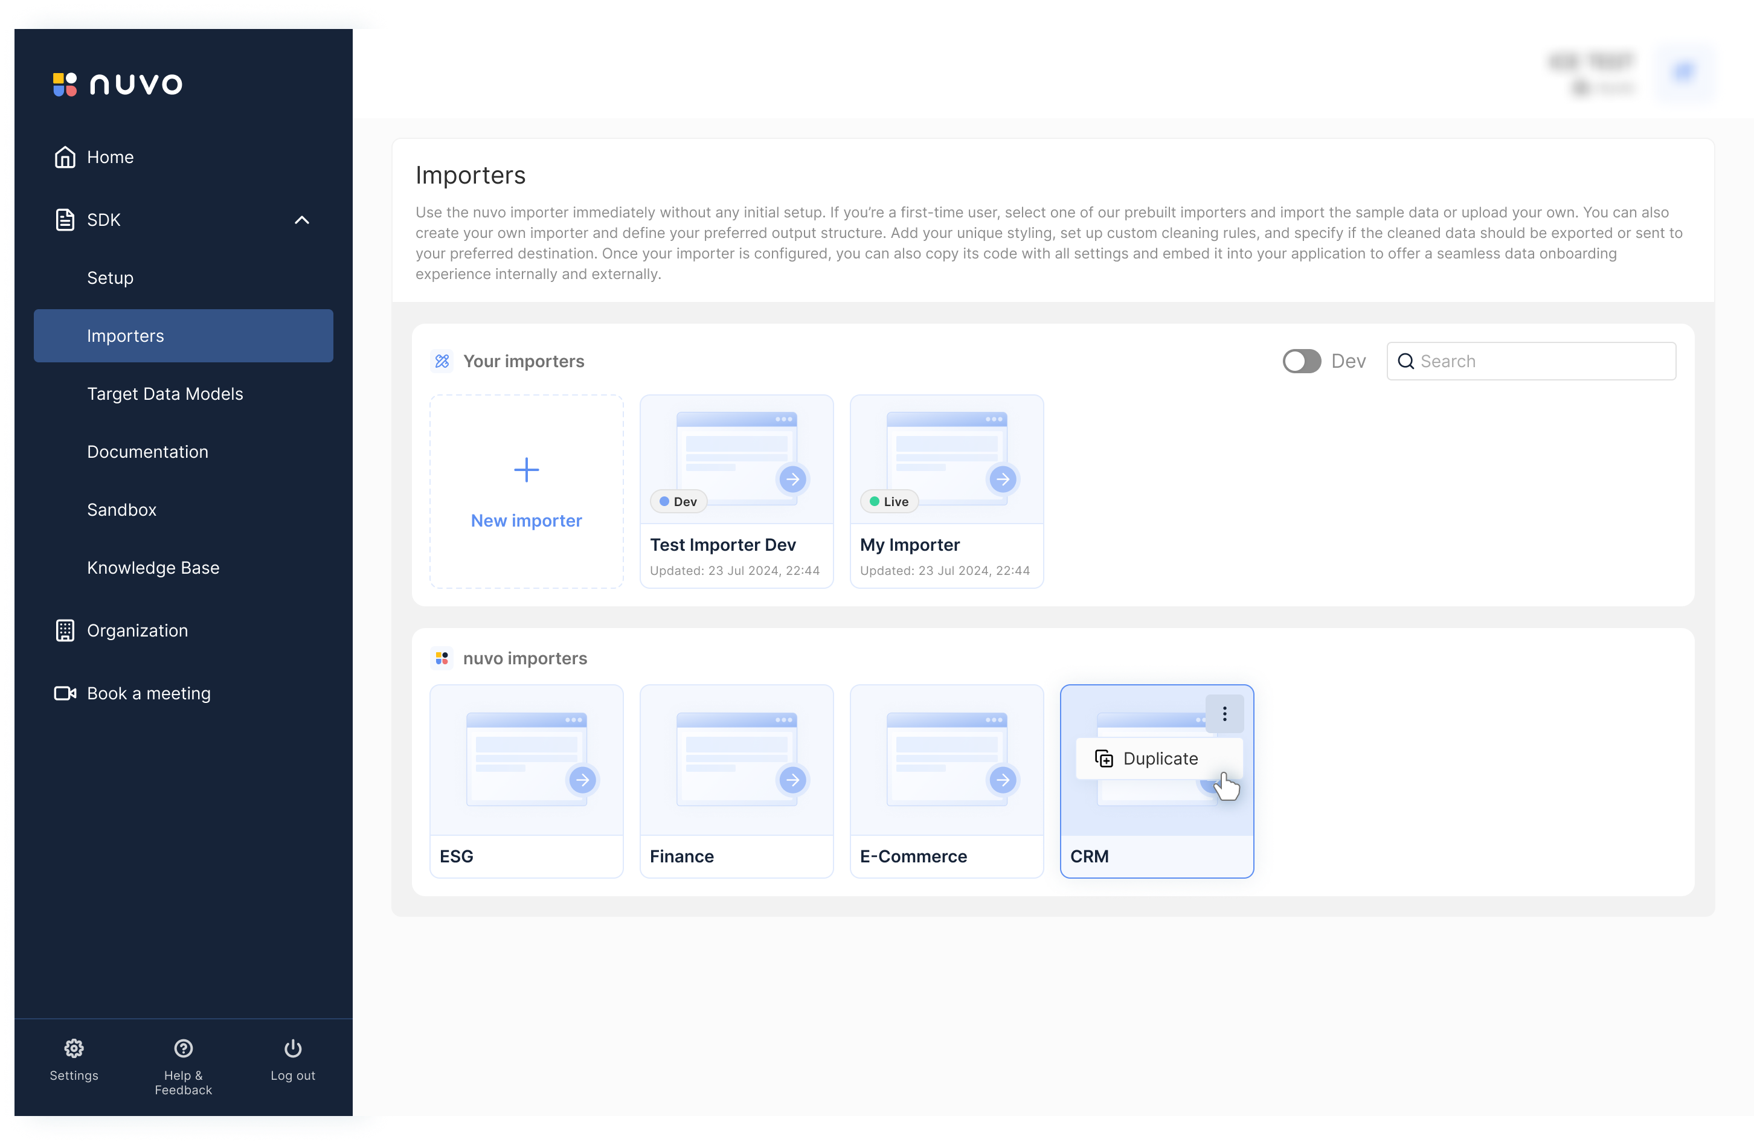Click arrow icon on Test Importer Dev
The height and width of the screenshot is (1145, 1754).
point(793,479)
